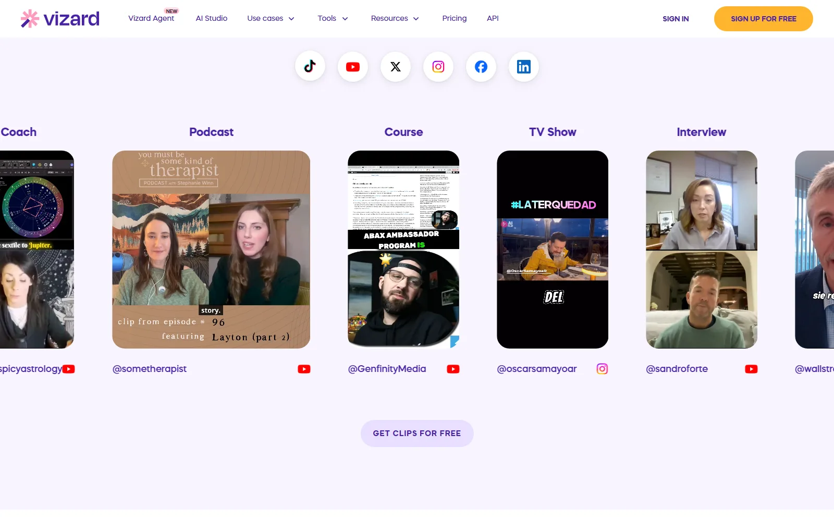The width and height of the screenshot is (834, 521).
Task: Click SIGN UP FOR FREE button
Action: [x=764, y=19]
